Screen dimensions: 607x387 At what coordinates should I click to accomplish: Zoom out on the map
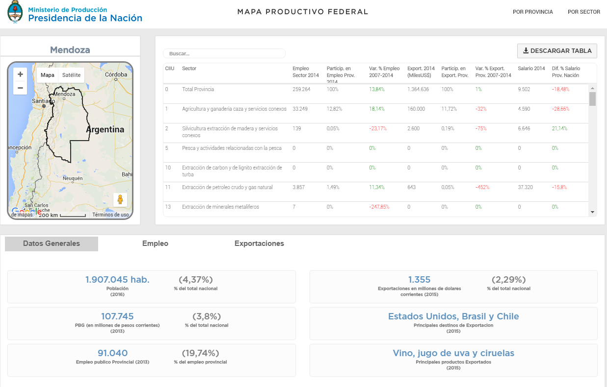tap(20, 88)
